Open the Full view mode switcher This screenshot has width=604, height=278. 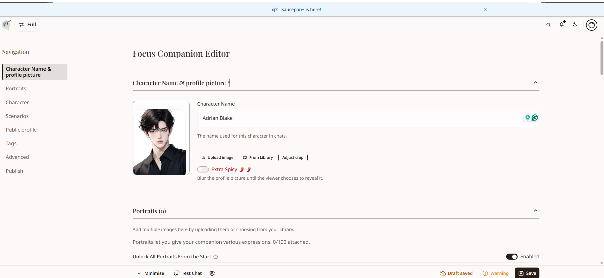(27, 25)
